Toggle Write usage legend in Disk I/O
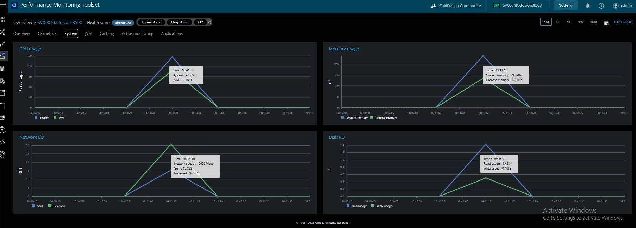 point(382,206)
